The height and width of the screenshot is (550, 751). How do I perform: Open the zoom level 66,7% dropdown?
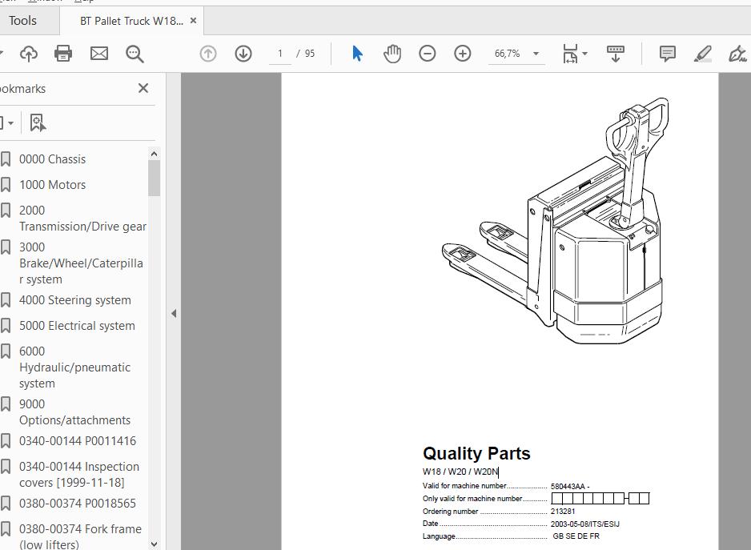coord(536,54)
